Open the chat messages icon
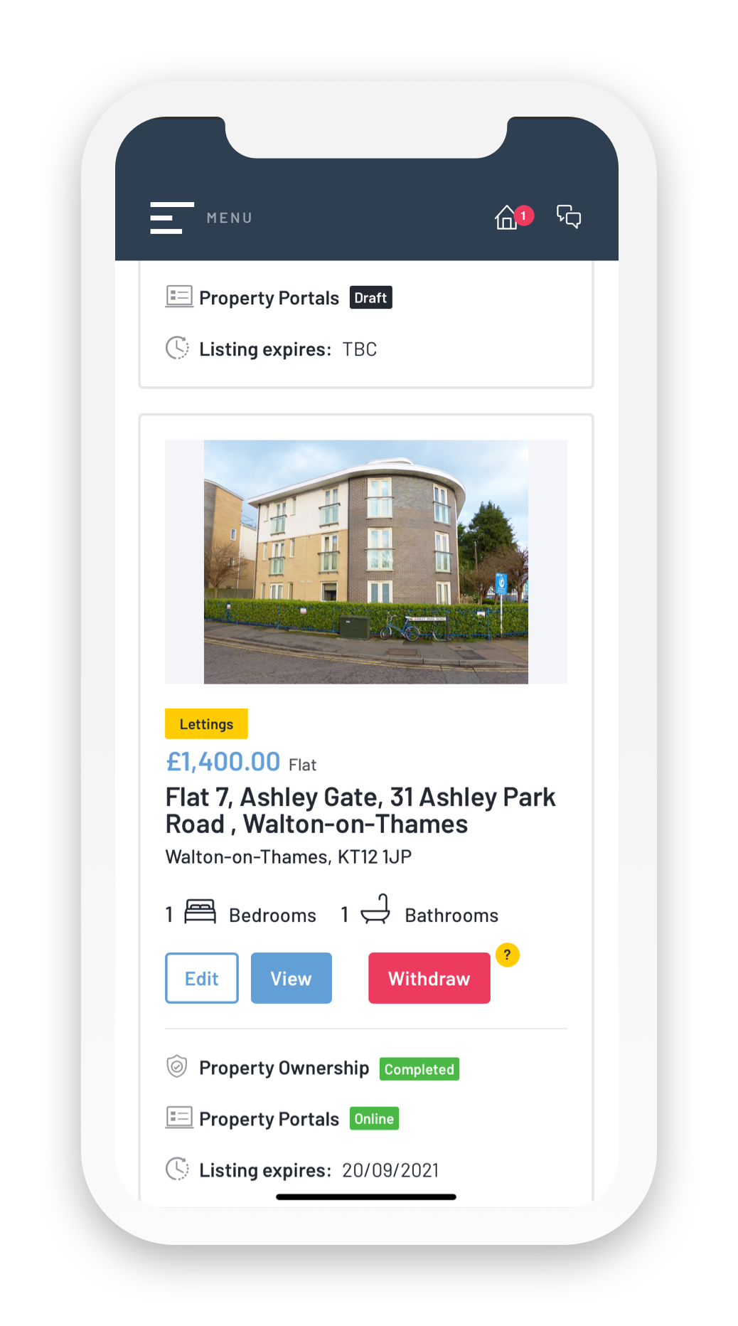This screenshot has width=738, height=1326. click(569, 216)
